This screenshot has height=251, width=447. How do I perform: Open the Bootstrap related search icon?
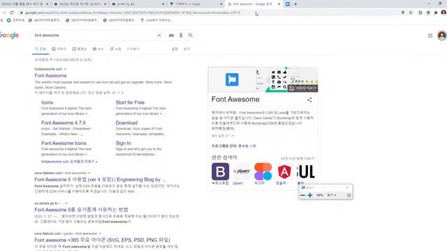click(x=220, y=172)
